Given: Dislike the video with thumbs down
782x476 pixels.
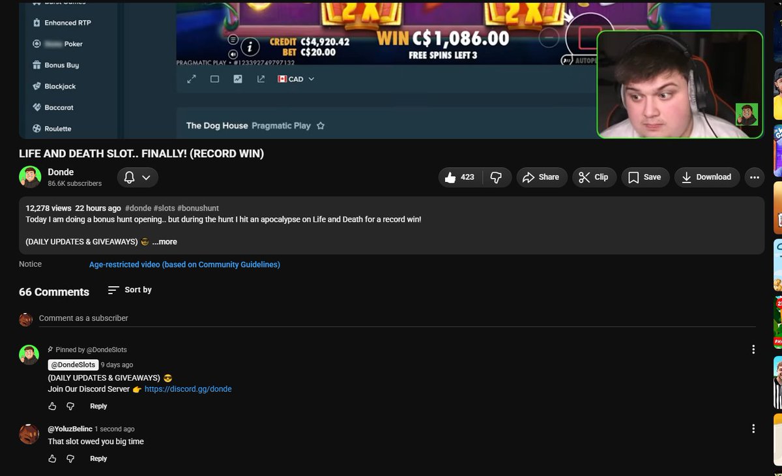Looking at the screenshot, I should [497, 177].
